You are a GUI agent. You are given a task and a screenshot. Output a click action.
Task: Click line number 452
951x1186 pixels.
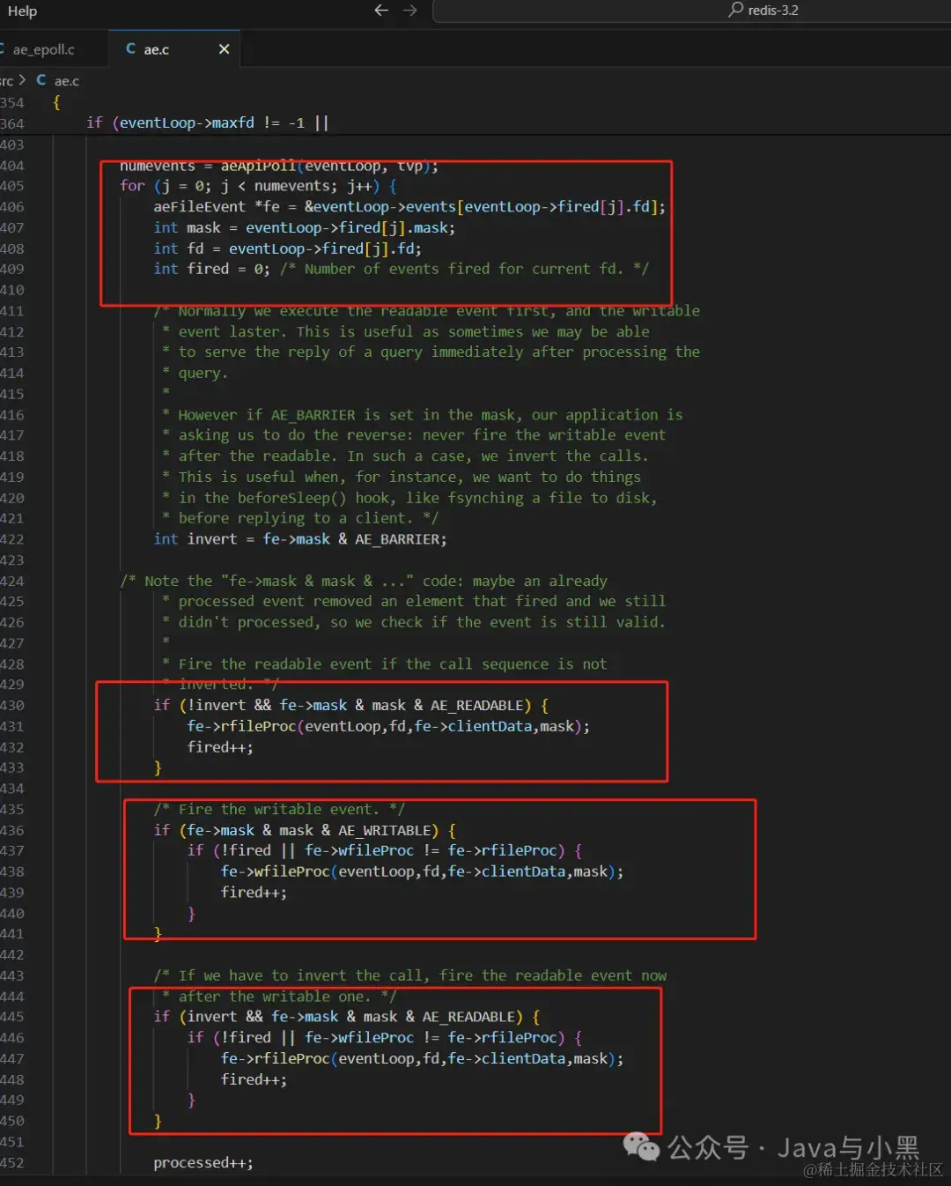pyautogui.click(x=12, y=1163)
